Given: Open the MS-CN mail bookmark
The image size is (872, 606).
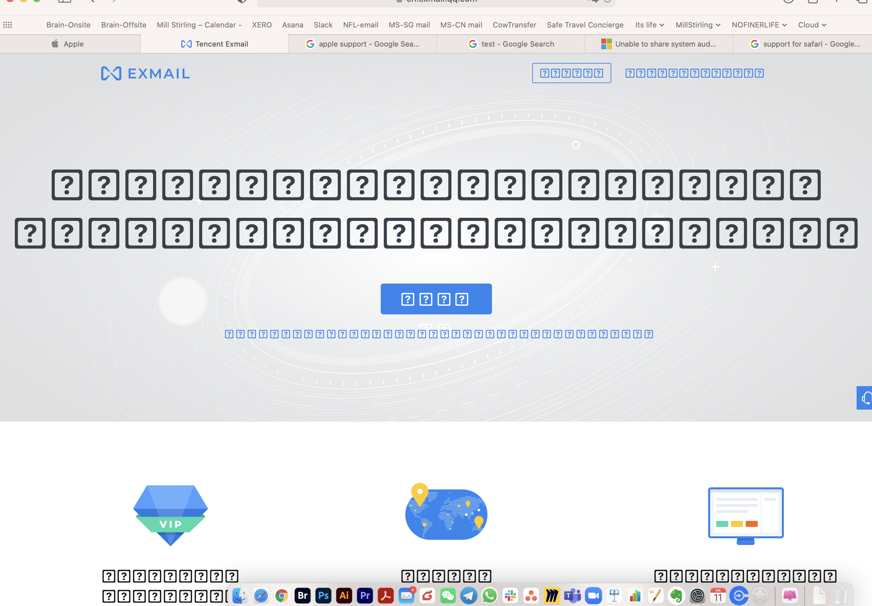Looking at the screenshot, I should click(x=461, y=25).
